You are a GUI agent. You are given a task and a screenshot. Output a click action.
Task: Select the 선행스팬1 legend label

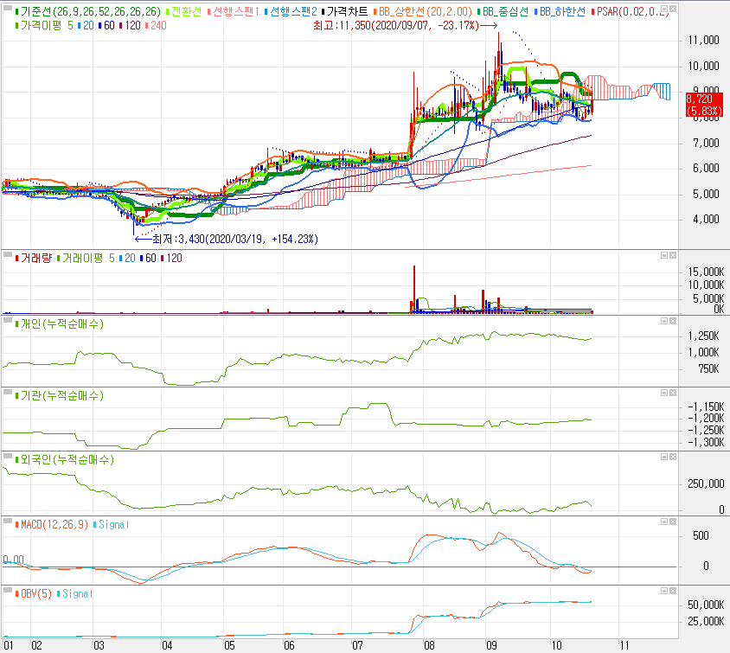234,11
